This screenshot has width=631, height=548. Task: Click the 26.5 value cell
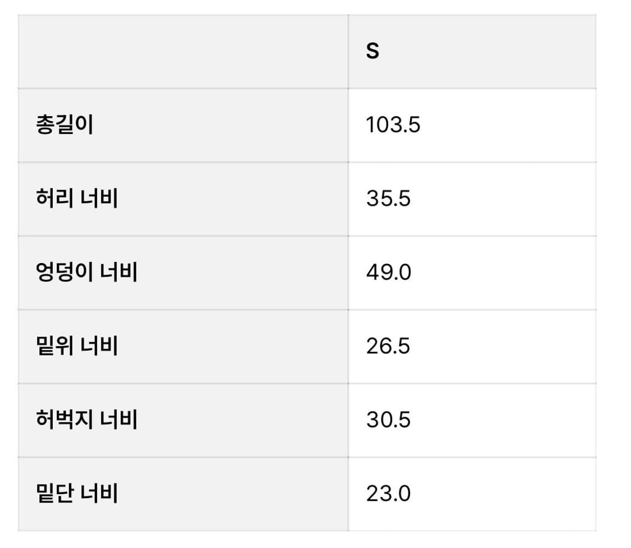tap(388, 346)
